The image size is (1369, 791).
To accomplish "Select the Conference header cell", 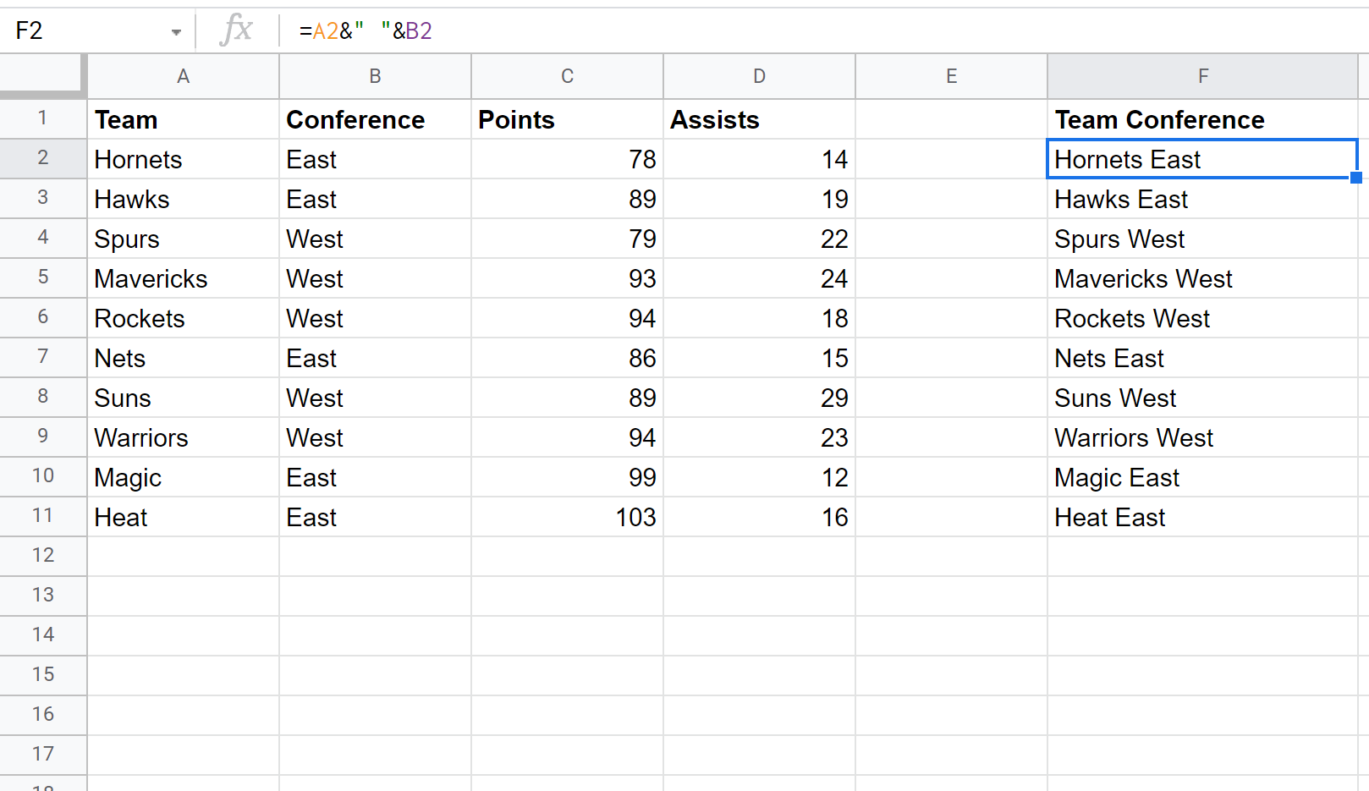I will point(375,119).
